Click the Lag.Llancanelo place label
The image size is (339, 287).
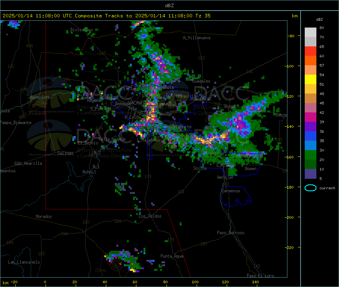pyautogui.click(x=24, y=262)
